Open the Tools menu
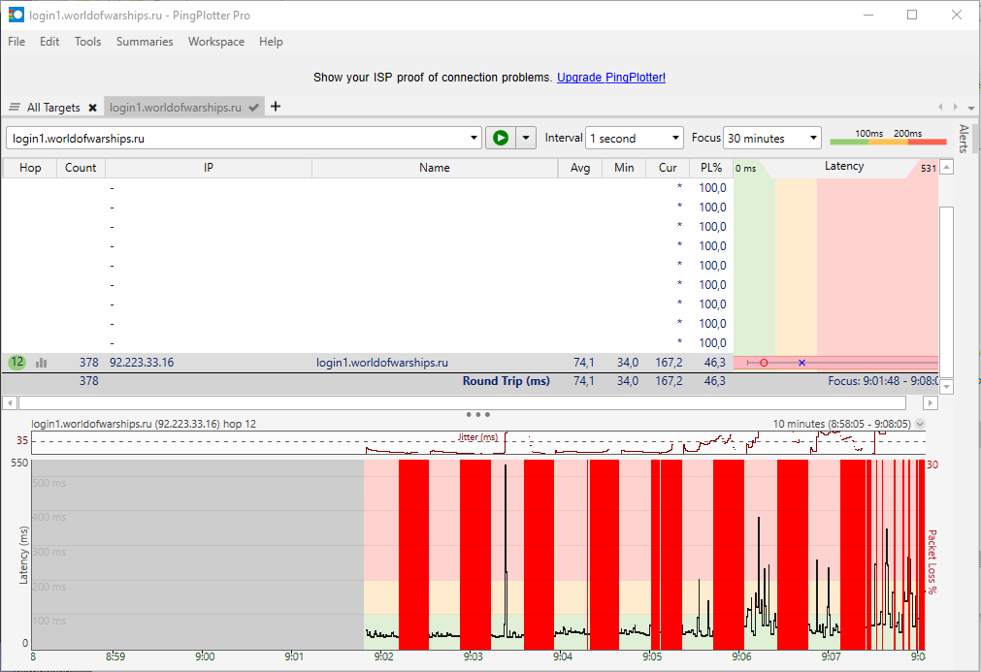The image size is (981, 672). 87,42
